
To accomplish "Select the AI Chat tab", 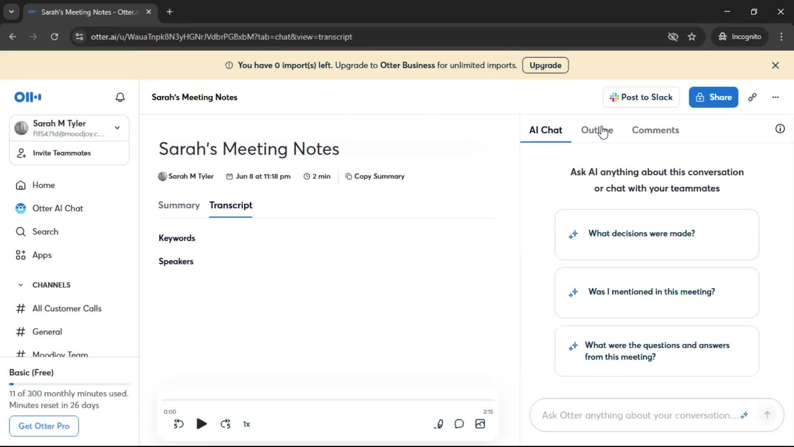I will click(x=545, y=130).
